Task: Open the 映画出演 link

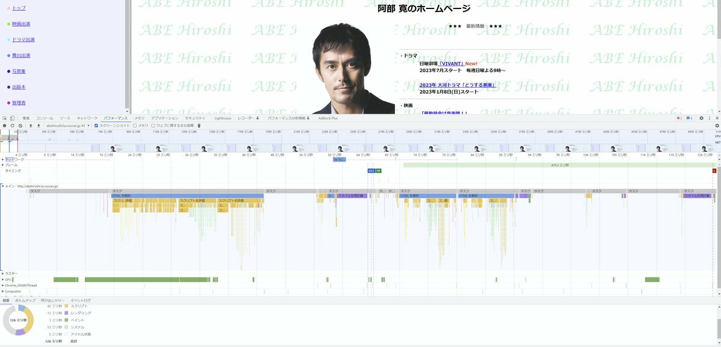Action: tap(21, 24)
